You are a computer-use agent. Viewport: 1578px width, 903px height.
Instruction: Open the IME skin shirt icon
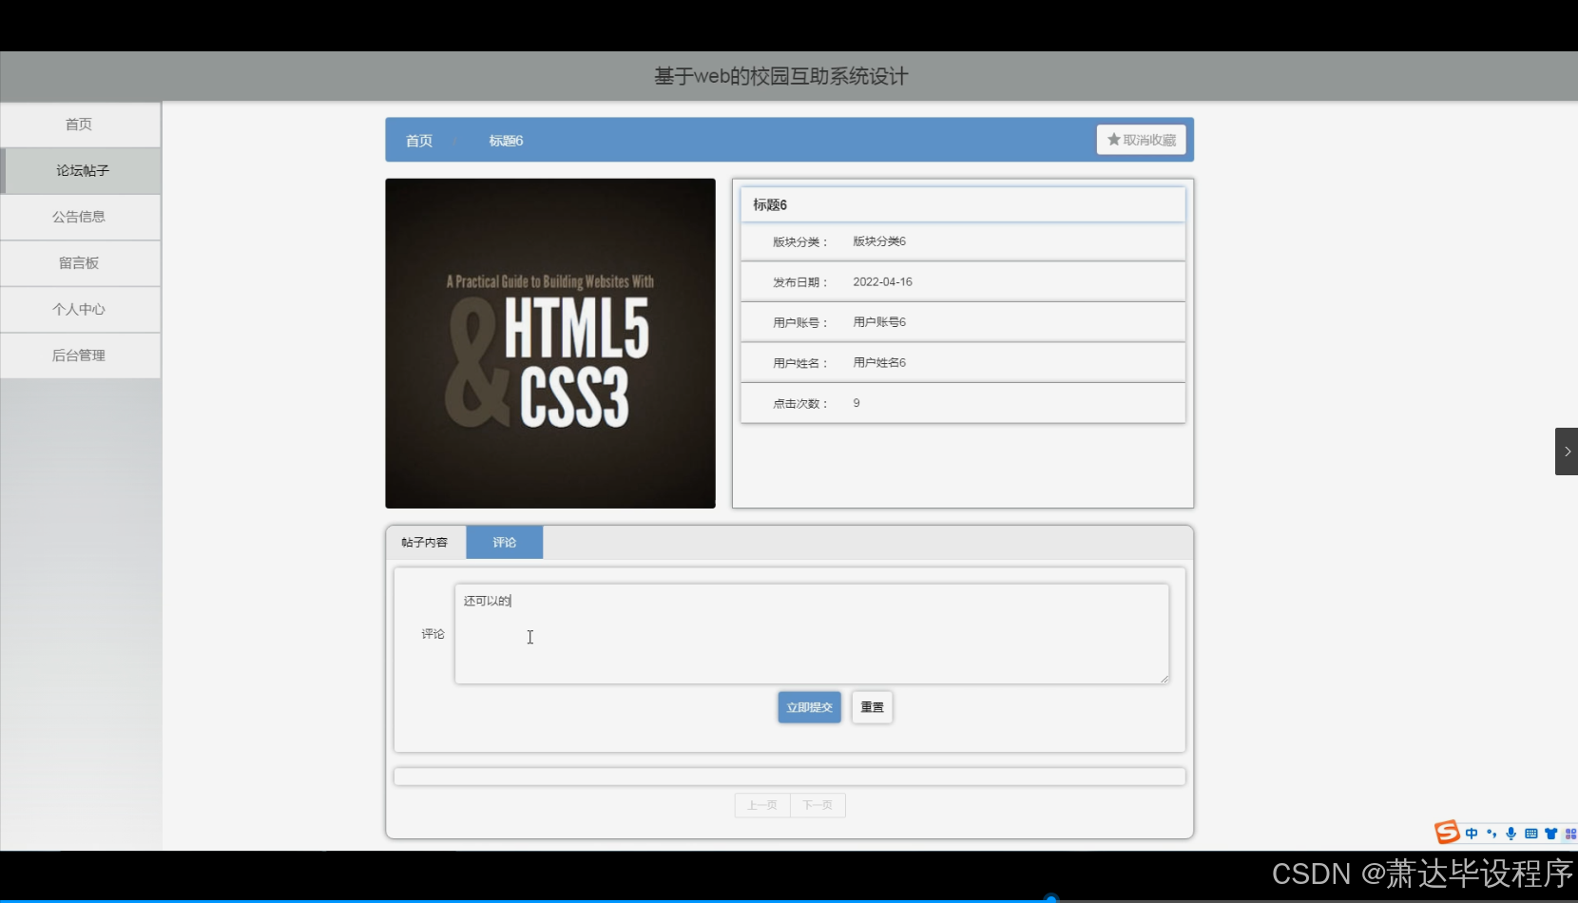click(1550, 834)
